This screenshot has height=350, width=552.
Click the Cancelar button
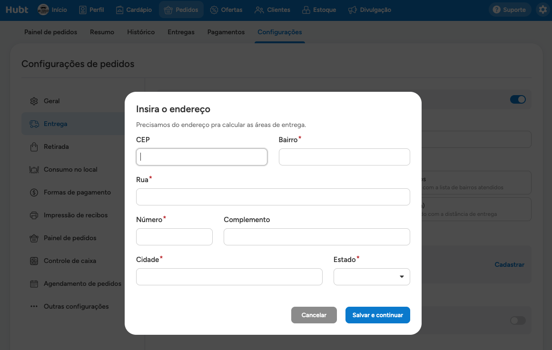click(x=314, y=315)
